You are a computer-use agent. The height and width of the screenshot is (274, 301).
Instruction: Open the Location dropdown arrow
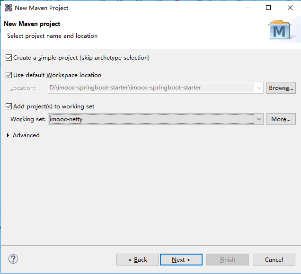[259, 88]
